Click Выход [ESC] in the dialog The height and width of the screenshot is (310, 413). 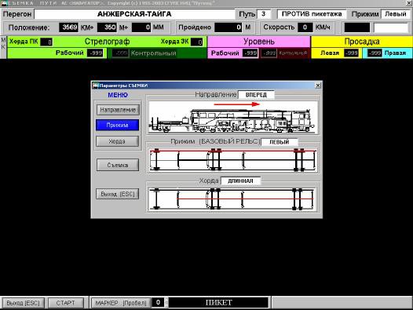point(118,194)
